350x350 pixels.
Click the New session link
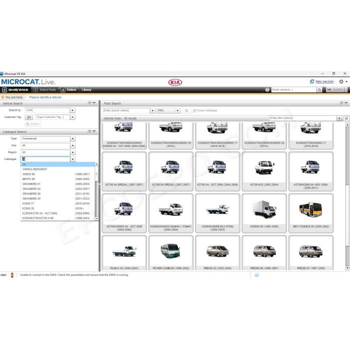[324, 81]
